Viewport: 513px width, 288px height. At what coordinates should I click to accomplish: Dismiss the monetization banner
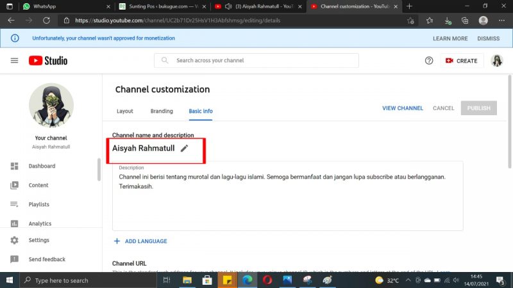[488, 38]
